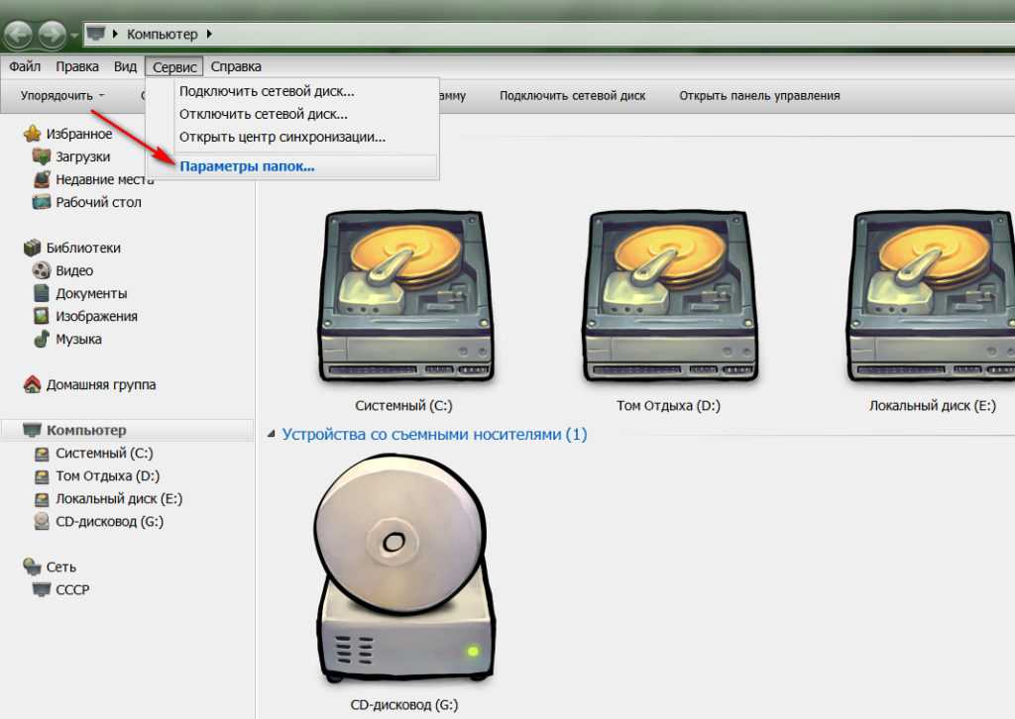1015x719 pixels.
Task: Open Локальный диск (E:) drive icon
Action: pyautogui.click(x=932, y=297)
